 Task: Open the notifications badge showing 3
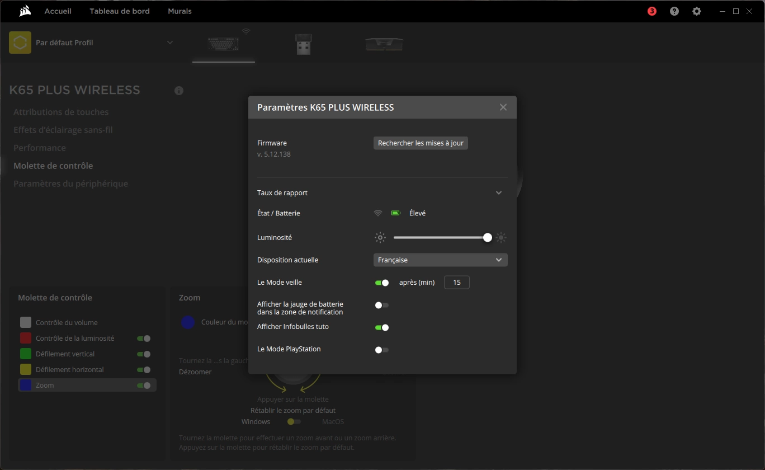[x=652, y=11]
